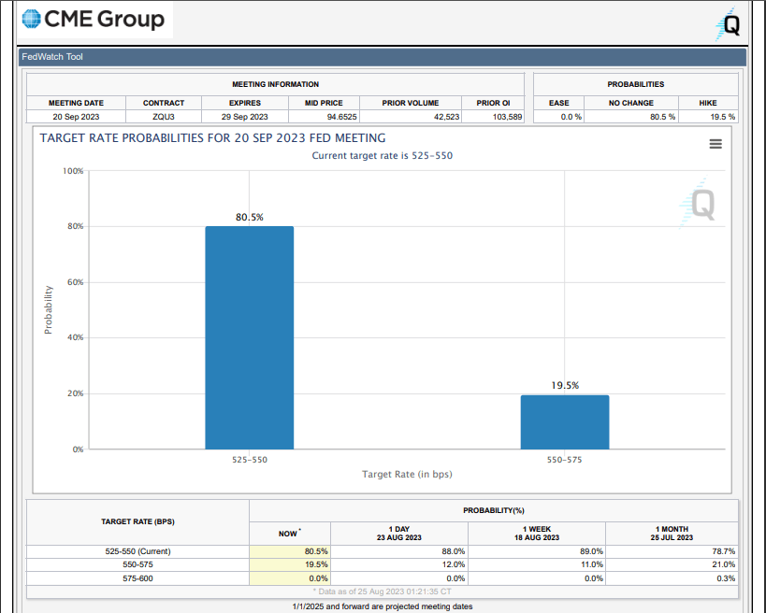Click the TARGET RATE (BPS) header

137,521
